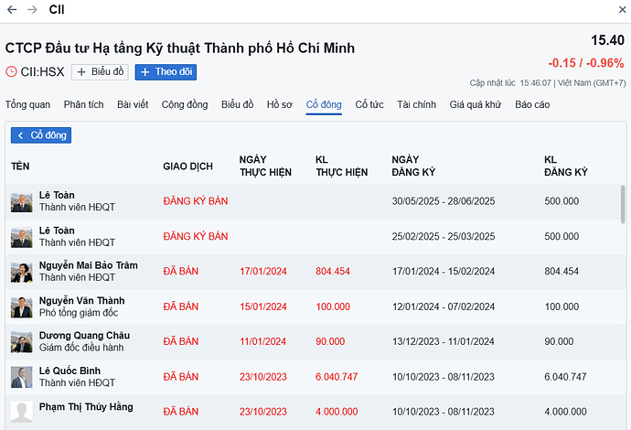631x430 pixels.
Task: Click the table's vertical scrollbar thumb
Action: click(x=623, y=204)
